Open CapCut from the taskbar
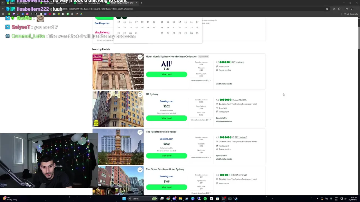 (211, 199)
